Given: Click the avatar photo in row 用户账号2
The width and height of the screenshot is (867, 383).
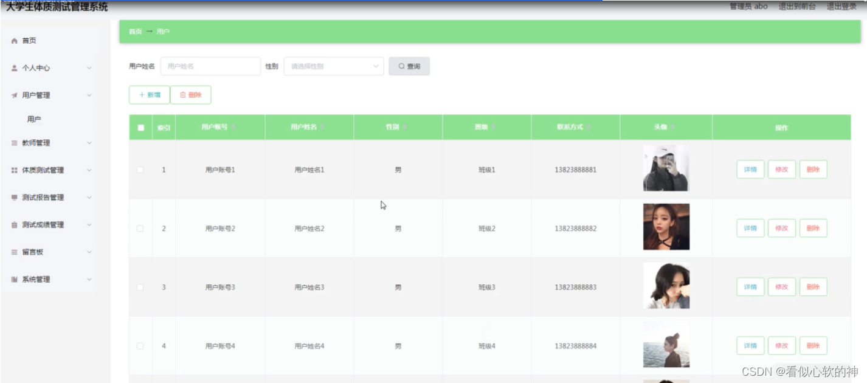Looking at the screenshot, I should 666,227.
